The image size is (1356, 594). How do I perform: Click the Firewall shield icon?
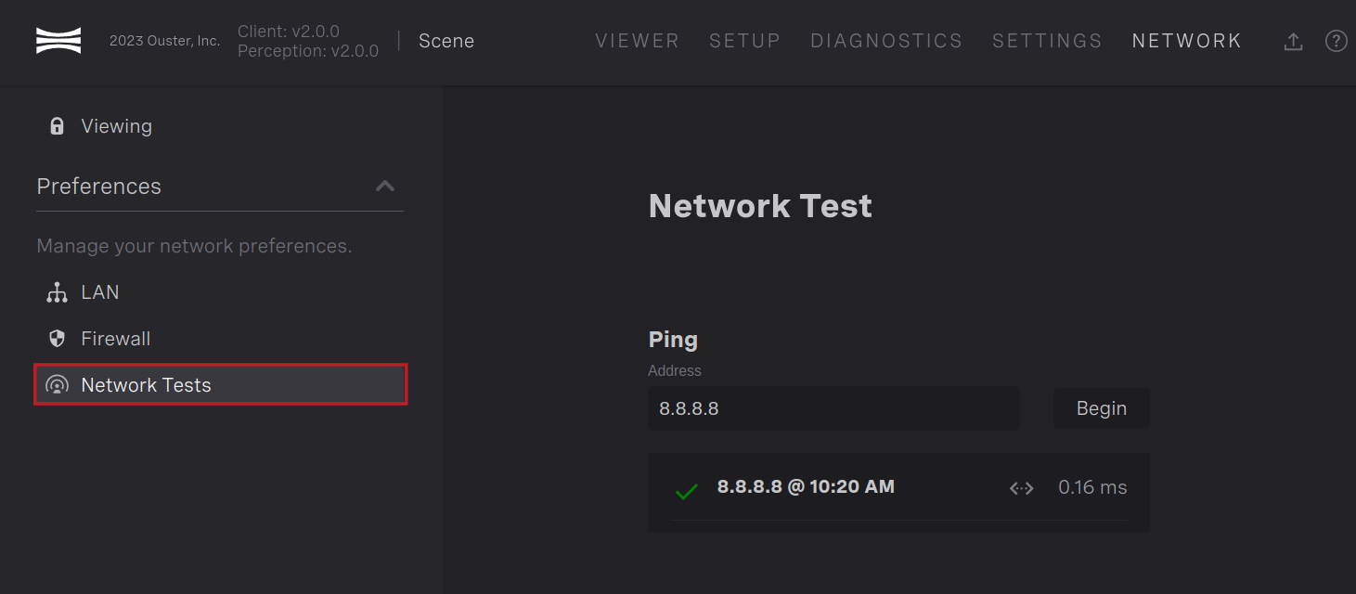[x=57, y=339]
